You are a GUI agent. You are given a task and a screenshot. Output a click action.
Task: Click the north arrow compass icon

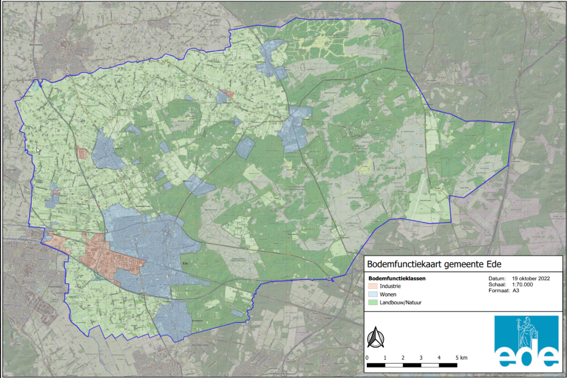pyautogui.click(x=375, y=336)
